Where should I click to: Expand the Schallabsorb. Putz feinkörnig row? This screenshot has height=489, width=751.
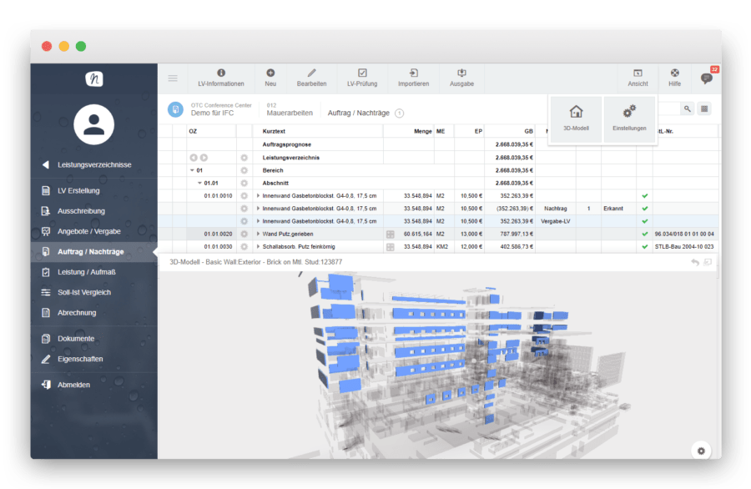point(258,247)
